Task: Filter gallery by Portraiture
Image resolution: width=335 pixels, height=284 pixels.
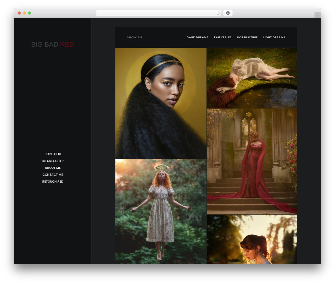Action: pos(247,37)
